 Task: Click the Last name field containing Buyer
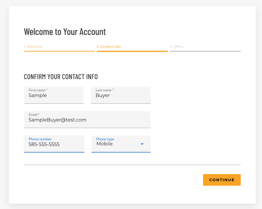(121, 96)
